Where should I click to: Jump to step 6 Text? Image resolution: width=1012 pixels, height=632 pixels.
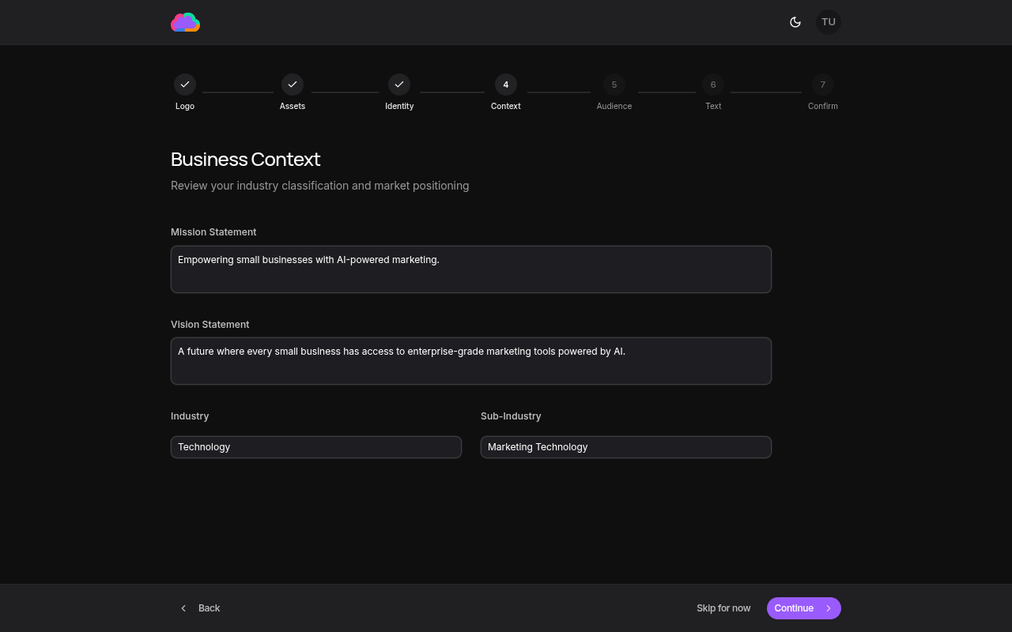coord(713,85)
